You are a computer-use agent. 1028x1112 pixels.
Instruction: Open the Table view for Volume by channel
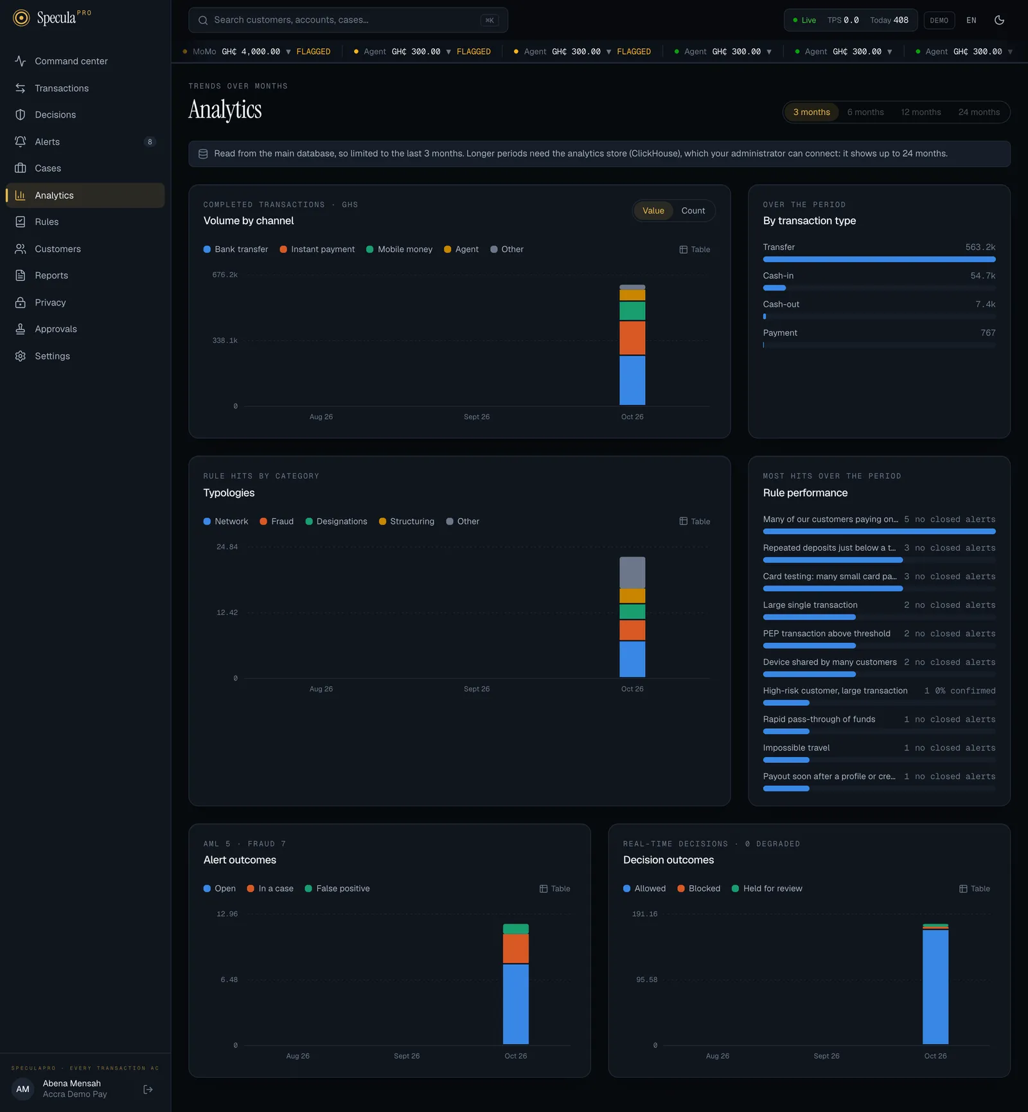tap(695, 249)
